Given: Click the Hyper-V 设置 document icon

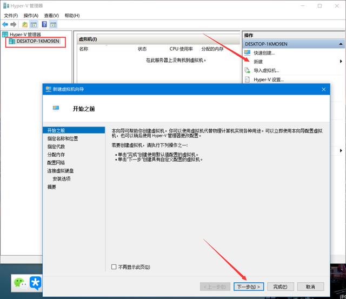Looking at the screenshot, I should (248, 79).
